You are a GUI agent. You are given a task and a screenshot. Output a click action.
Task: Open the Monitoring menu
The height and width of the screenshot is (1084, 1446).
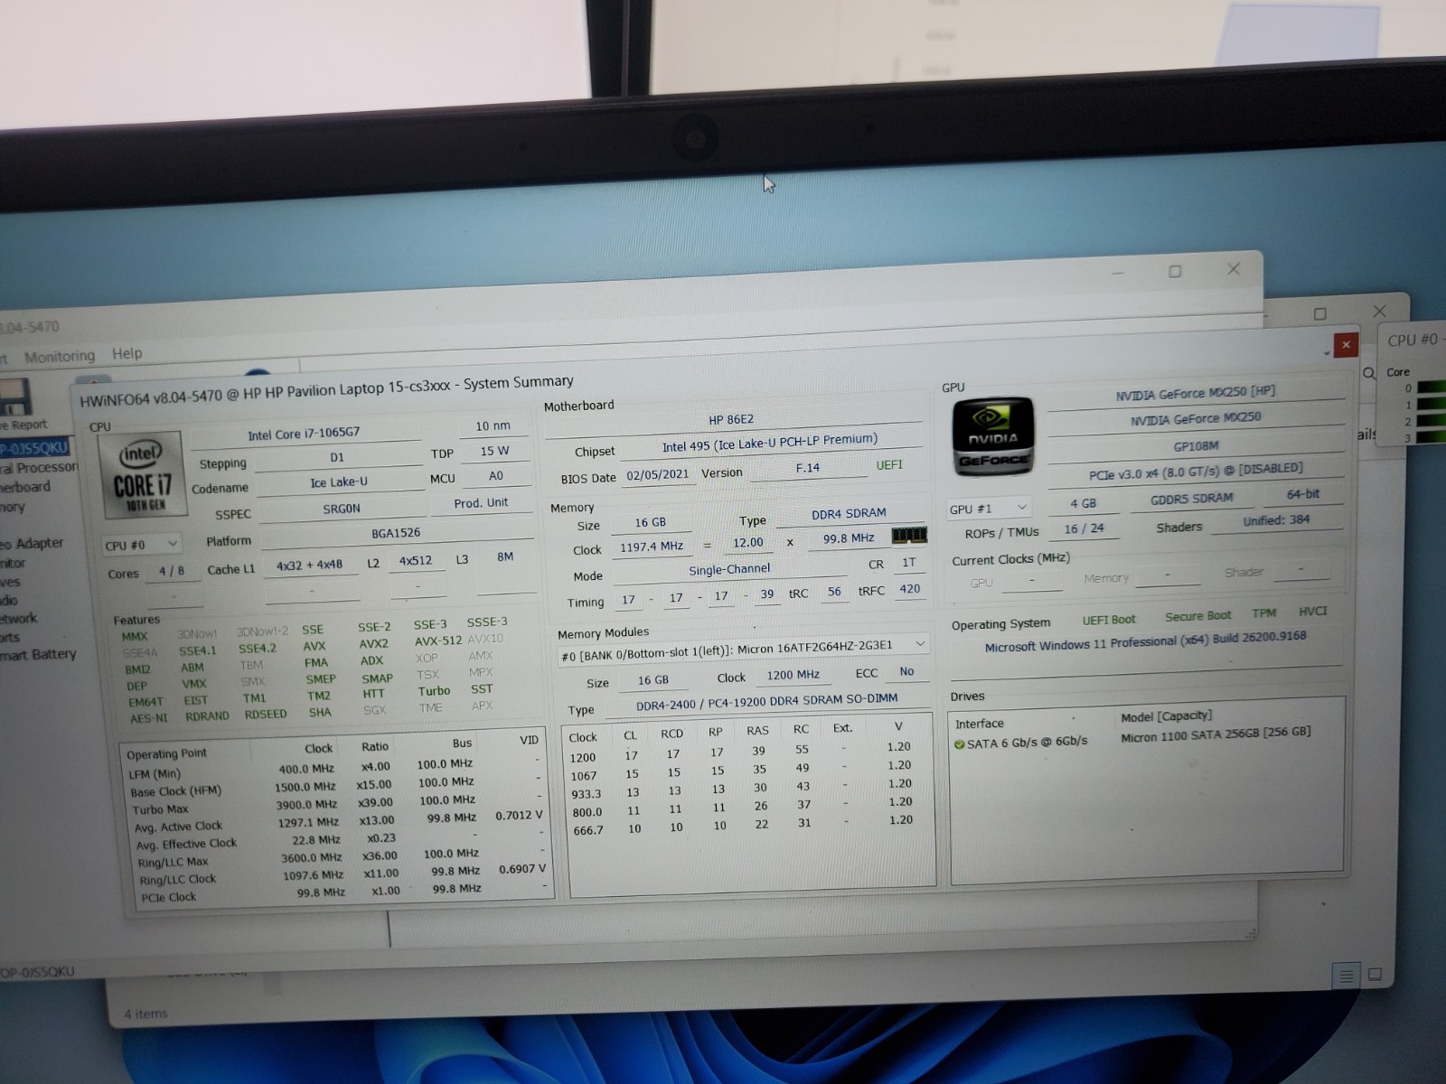click(59, 356)
